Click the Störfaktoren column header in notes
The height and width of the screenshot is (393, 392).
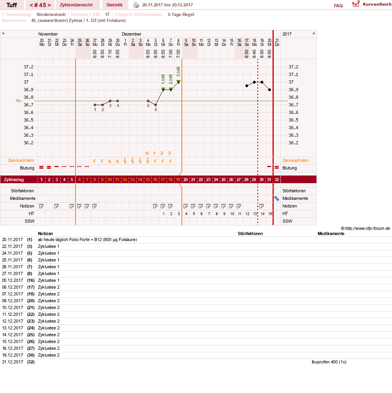pyautogui.click(x=250, y=233)
